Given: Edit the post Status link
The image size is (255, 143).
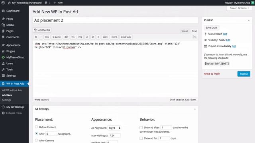Looking at the screenshot, I should 225,34.
